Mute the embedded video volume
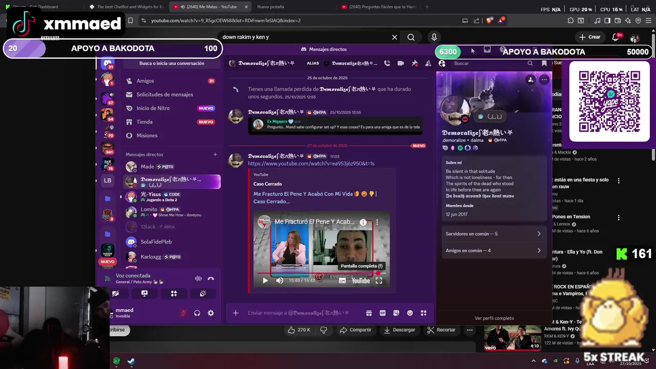The image size is (656, 369). [x=279, y=280]
